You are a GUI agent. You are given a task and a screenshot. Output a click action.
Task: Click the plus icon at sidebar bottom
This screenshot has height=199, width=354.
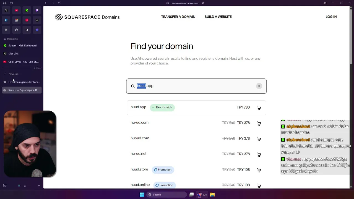click(x=39, y=185)
